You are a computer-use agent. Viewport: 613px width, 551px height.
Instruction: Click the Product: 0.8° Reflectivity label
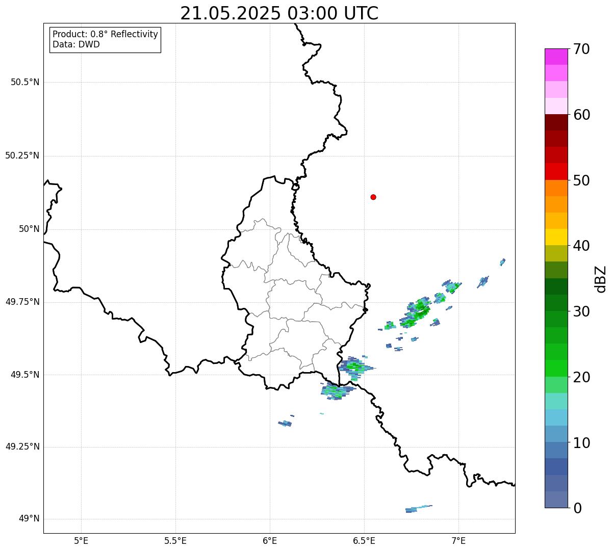pyautogui.click(x=106, y=34)
